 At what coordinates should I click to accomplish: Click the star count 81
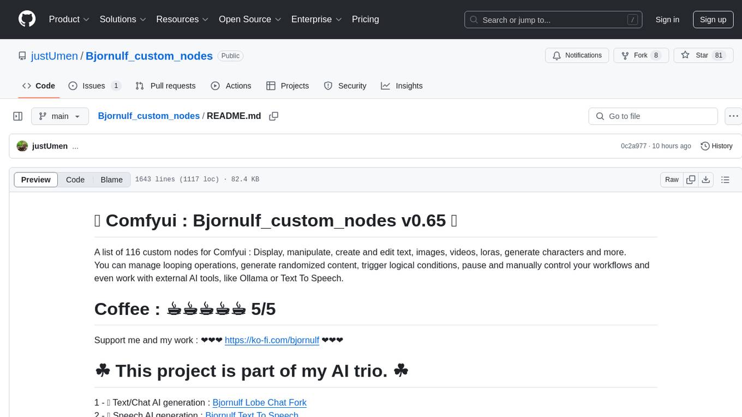719,55
